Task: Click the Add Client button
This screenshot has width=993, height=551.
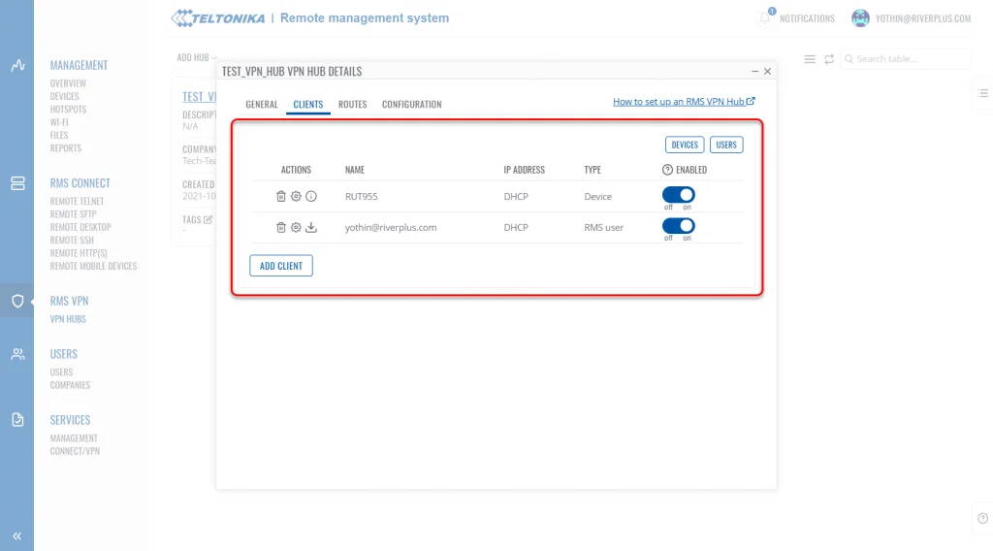Action: click(x=281, y=266)
